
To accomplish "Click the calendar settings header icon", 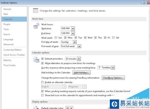I will (x=35, y=11).
